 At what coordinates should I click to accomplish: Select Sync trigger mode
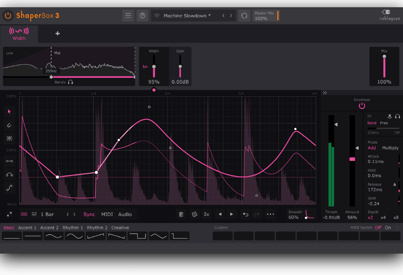[x=89, y=214]
